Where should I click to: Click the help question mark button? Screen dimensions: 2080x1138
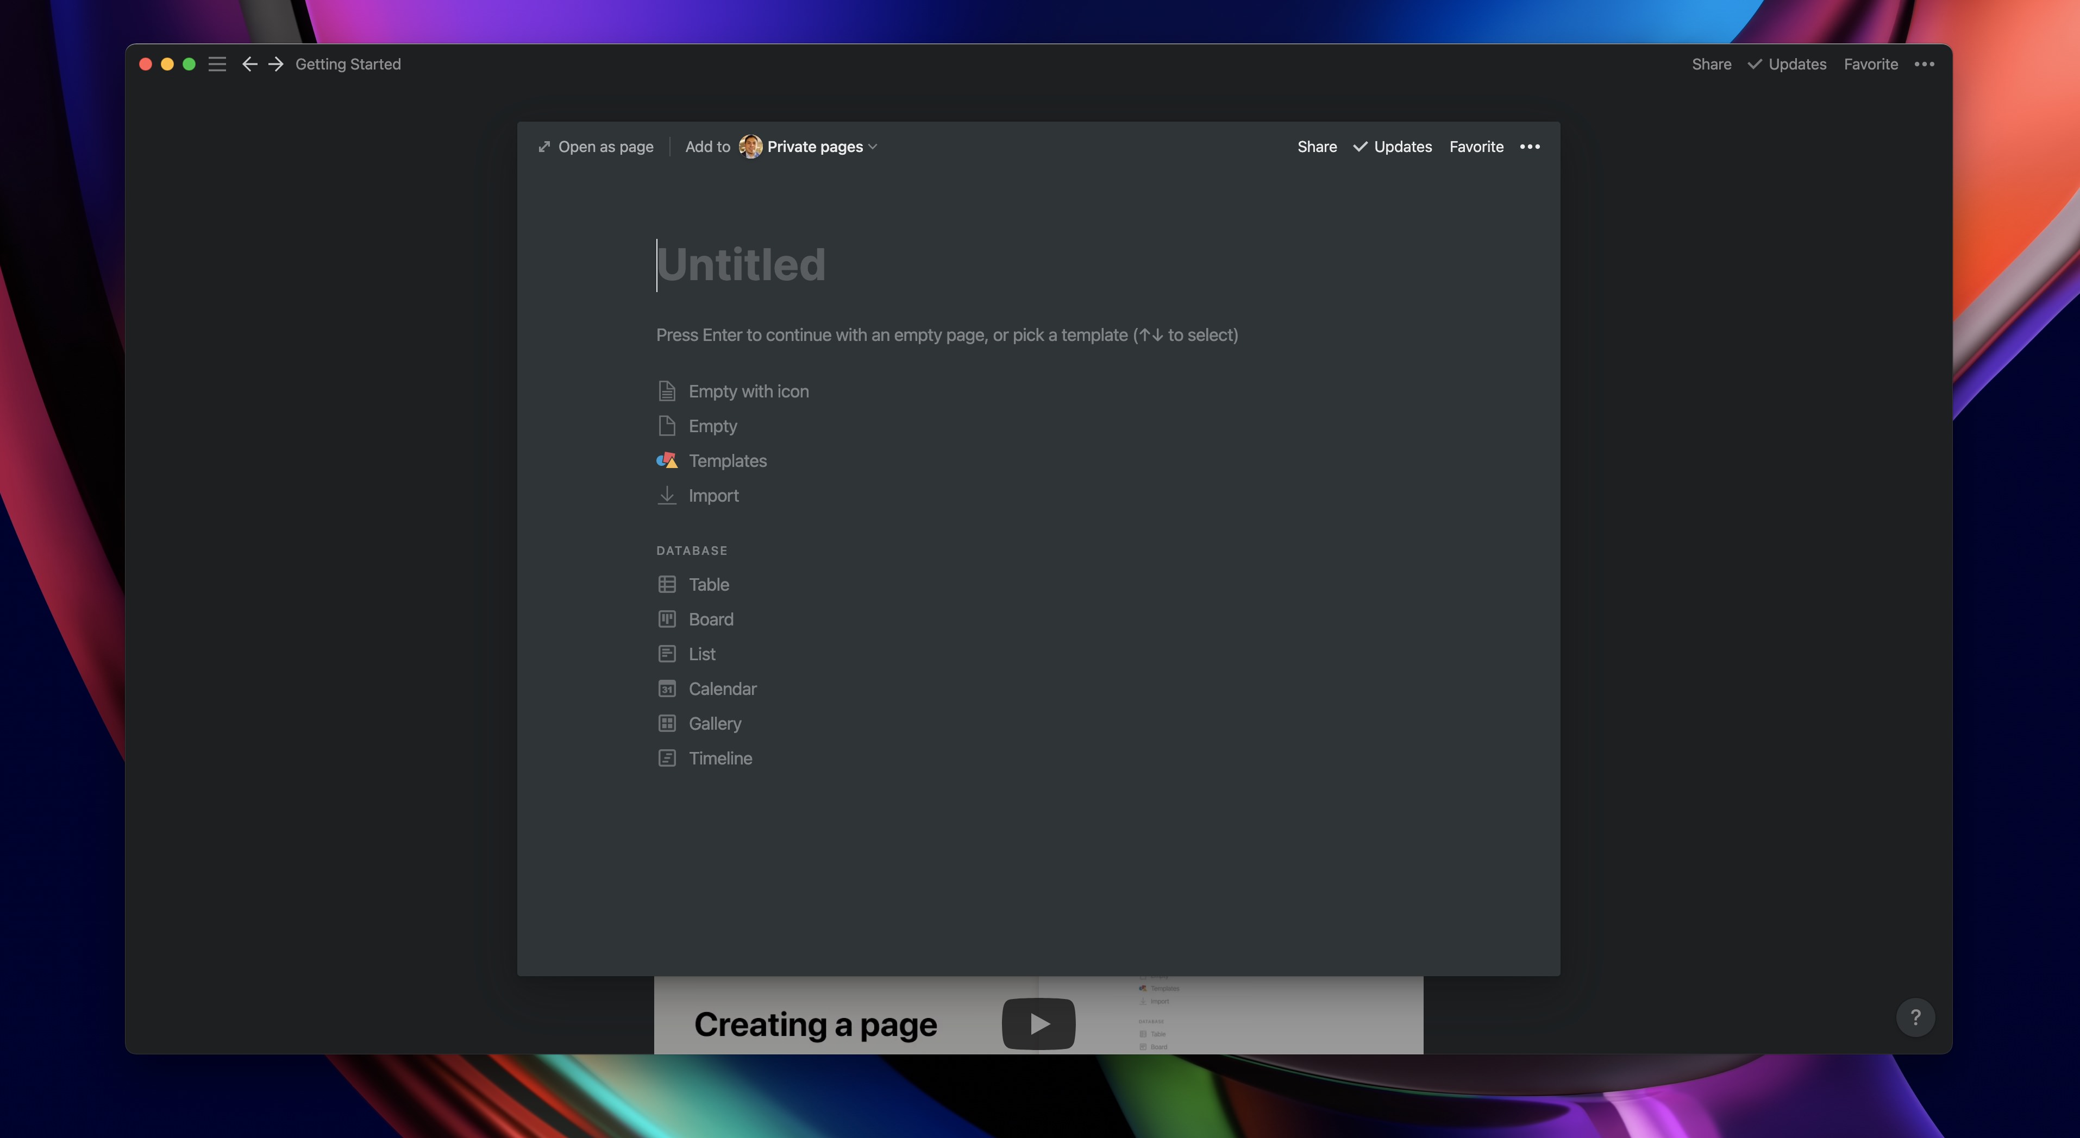click(1915, 1017)
